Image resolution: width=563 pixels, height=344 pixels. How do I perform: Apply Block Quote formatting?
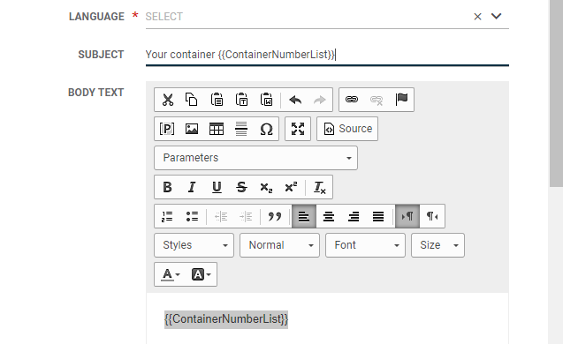pos(275,216)
